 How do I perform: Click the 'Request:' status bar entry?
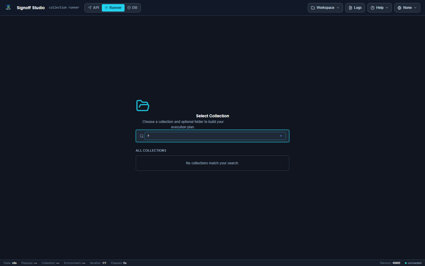coord(29,263)
